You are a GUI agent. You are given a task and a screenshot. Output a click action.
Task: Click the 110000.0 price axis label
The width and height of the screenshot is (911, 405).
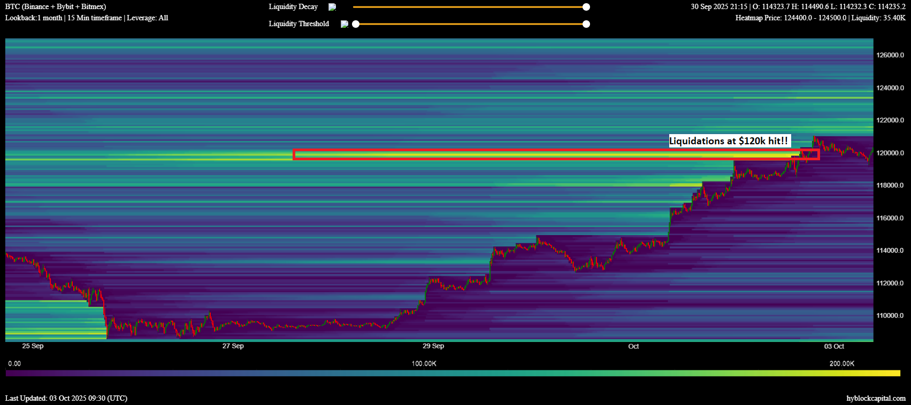[x=890, y=316]
